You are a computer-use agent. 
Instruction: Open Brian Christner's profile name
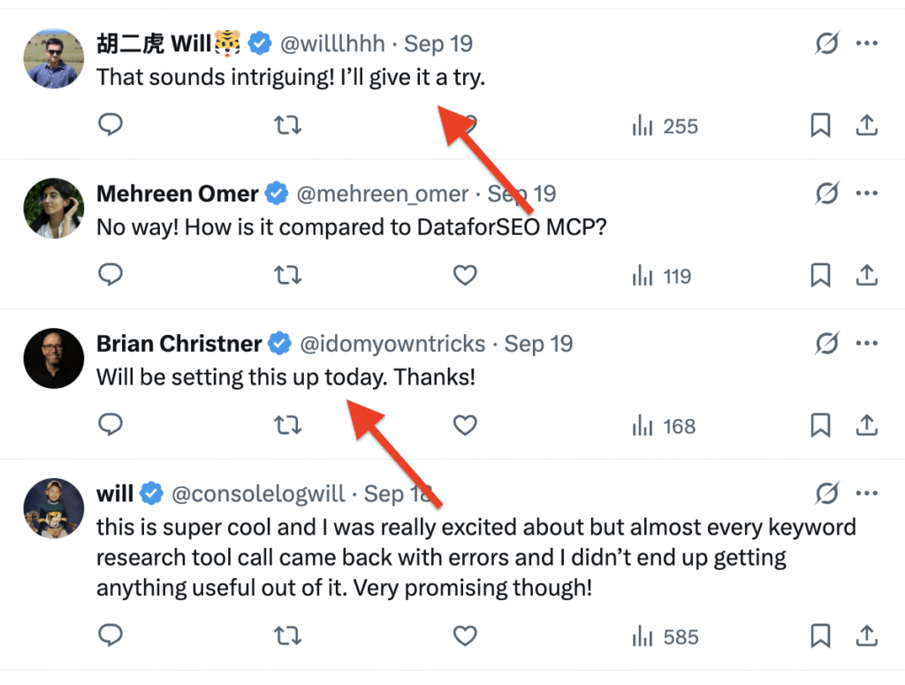coord(179,343)
